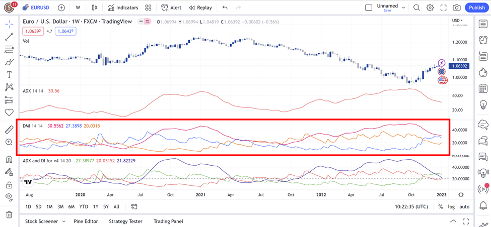Open the Indicators dialog

pos(123,8)
